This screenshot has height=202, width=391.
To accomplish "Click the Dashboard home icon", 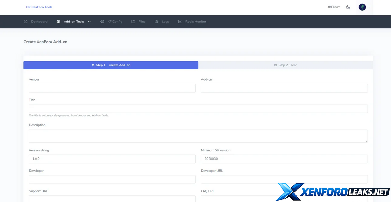I will [x=26, y=22].
